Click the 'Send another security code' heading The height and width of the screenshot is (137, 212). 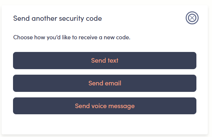coord(58,18)
